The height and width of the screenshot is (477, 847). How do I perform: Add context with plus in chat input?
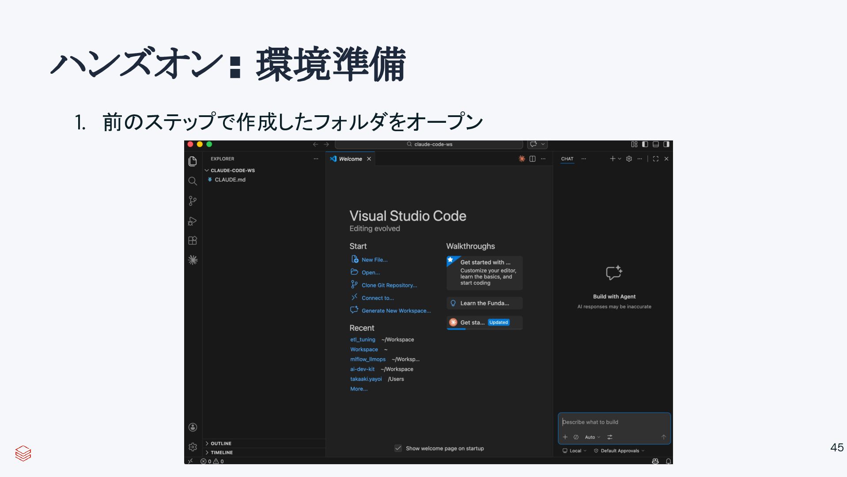(565, 437)
